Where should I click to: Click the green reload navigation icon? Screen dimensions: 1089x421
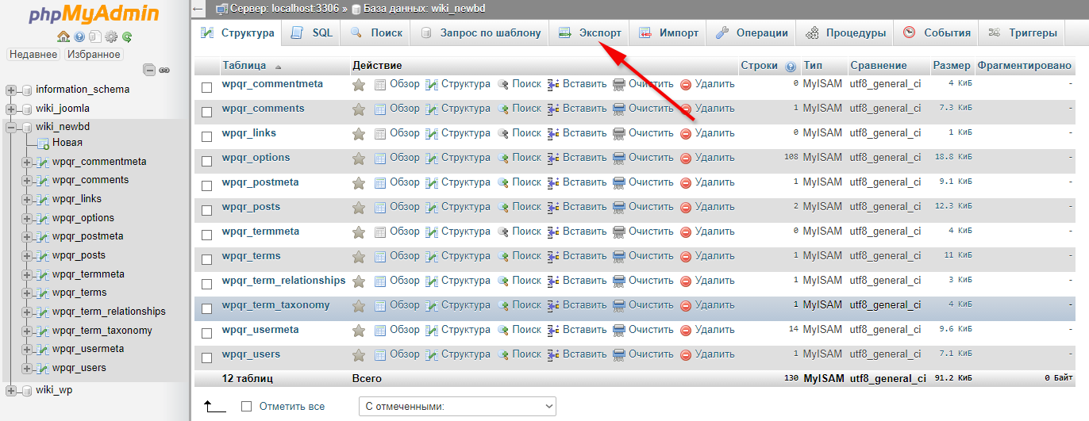(127, 36)
